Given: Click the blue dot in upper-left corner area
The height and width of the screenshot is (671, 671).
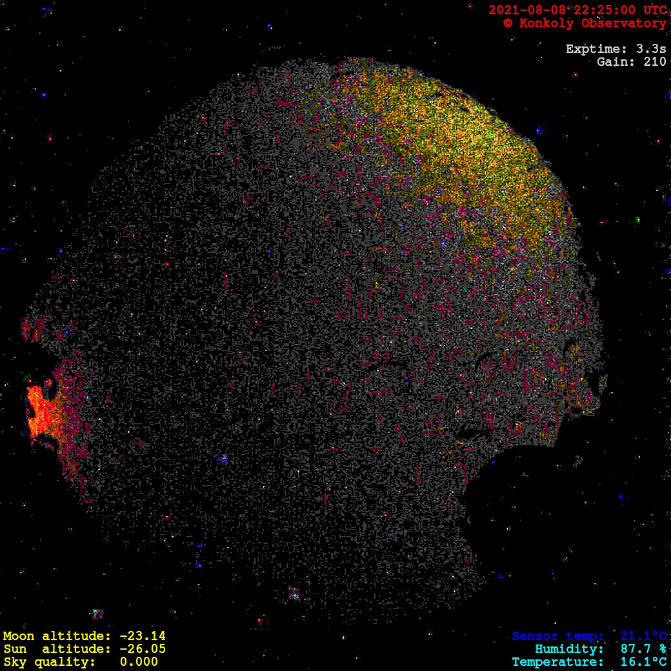Looking at the screenshot, I should pos(44,95).
